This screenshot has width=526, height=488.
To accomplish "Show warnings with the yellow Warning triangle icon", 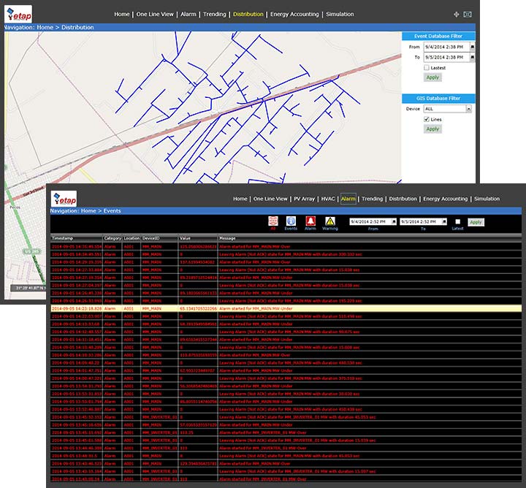I will (330, 221).
